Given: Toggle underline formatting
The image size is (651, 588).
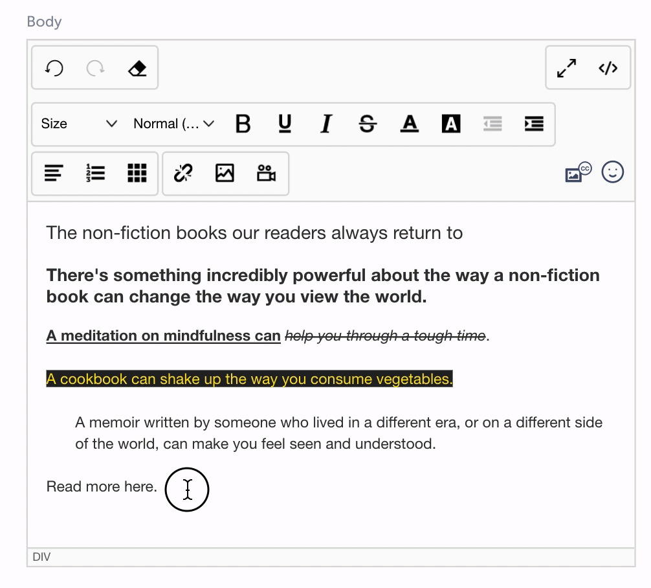Looking at the screenshot, I should [284, 124].
